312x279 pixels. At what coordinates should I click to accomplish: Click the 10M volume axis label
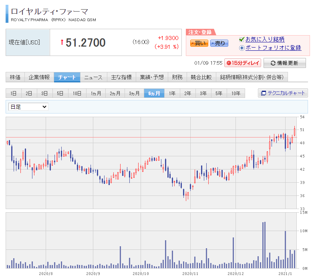pyautogui.click(x=304, y=231)
